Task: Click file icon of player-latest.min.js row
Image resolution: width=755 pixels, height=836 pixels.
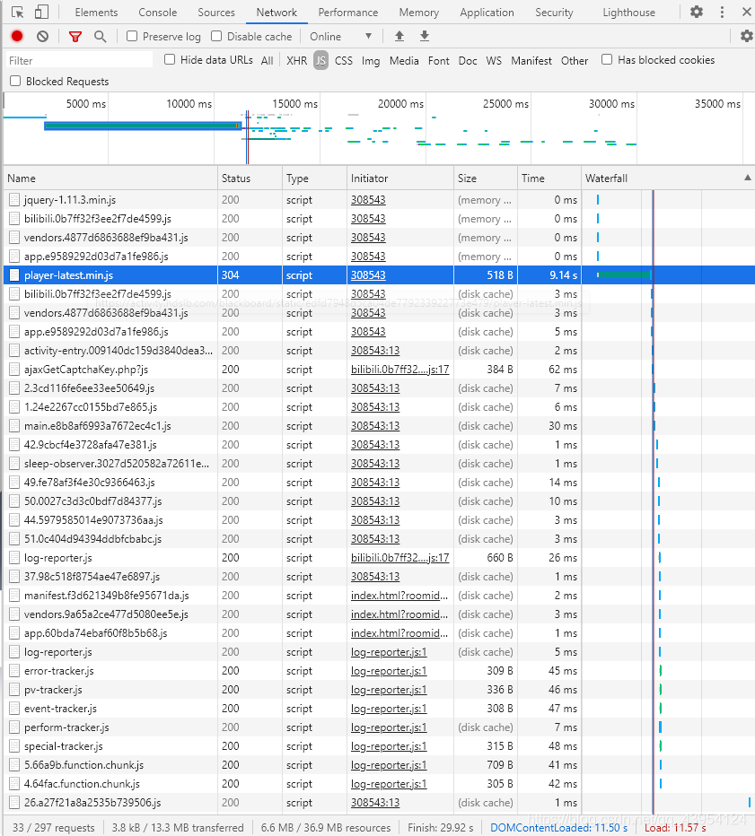Action: pyautogui.click(x=14, y=275)
